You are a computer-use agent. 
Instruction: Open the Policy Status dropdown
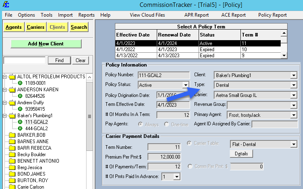[186, 85]
